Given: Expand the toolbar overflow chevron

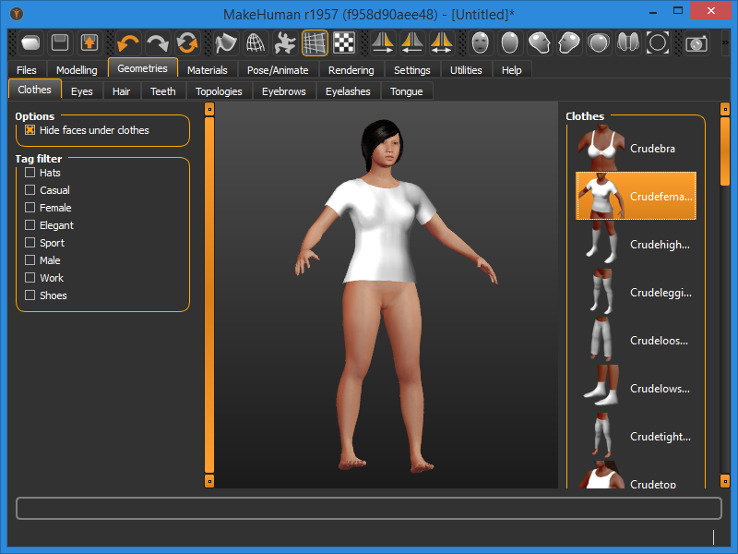Looking at the screenshot, I should click(x=725, y=42).
